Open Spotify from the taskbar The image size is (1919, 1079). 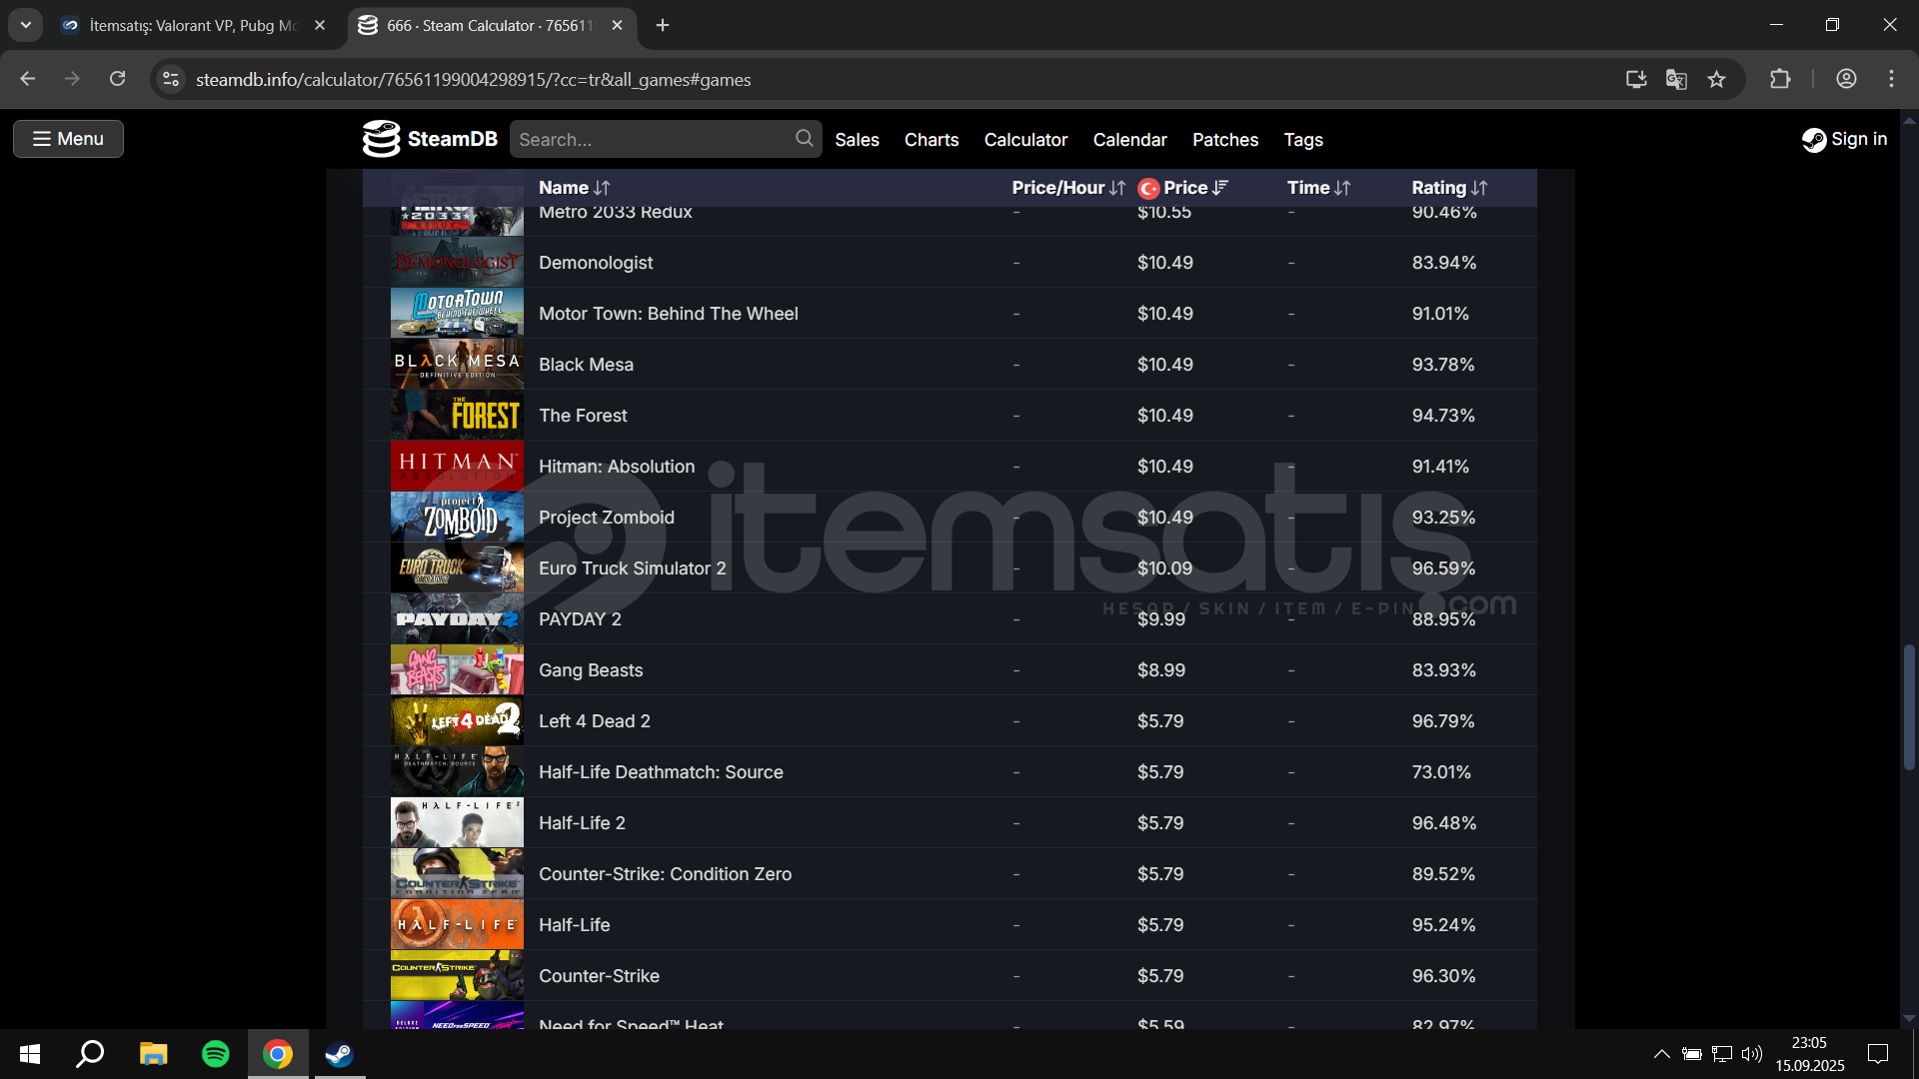(x=215, y=1054)
